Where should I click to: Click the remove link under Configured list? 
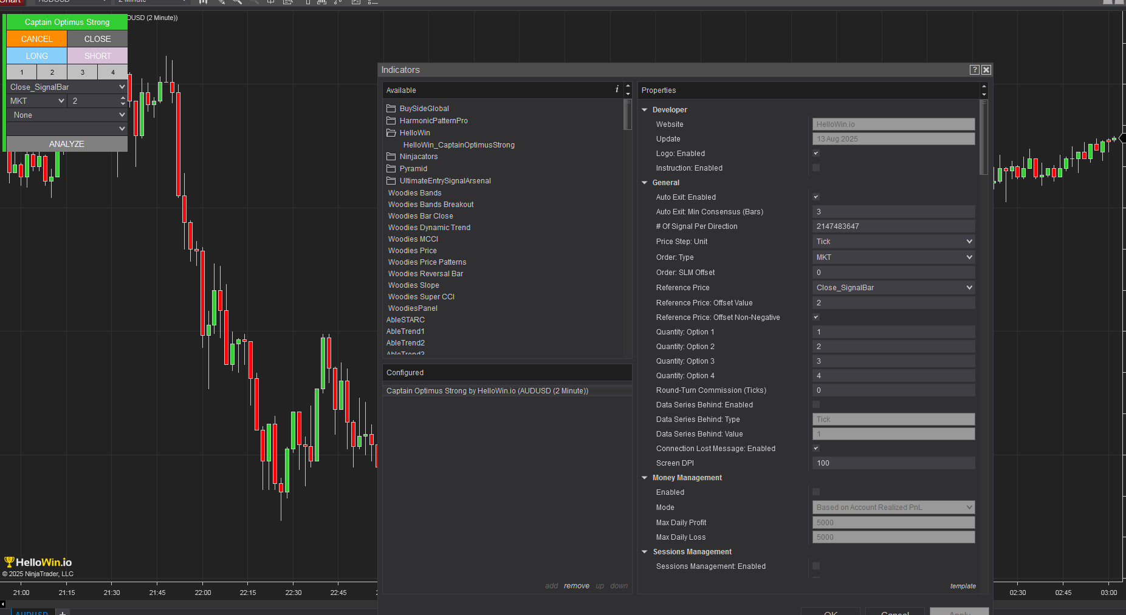click(576, 586)
